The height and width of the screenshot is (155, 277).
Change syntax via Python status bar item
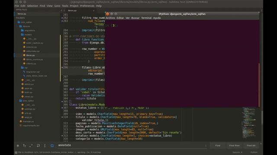[x=254, y=152]
